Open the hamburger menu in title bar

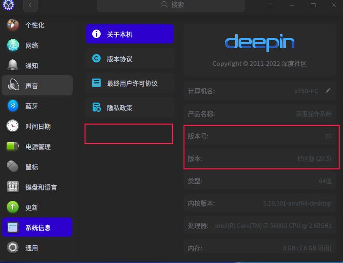click(270, 5)
